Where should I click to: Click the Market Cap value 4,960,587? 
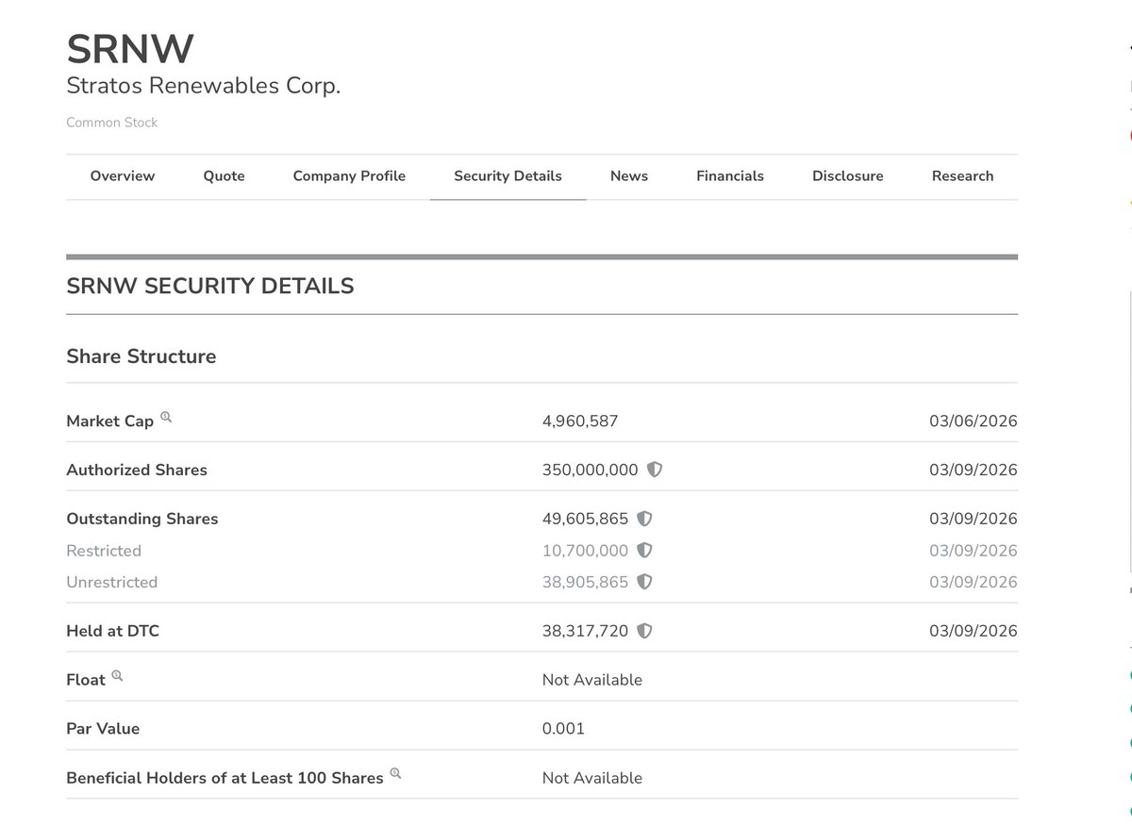pyautogui.click(x=580, y=421)
